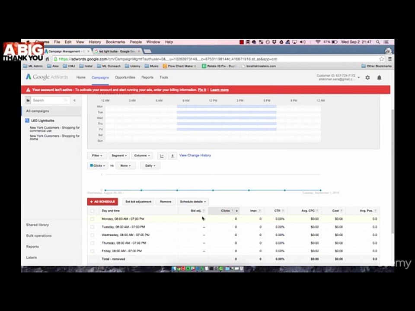Screen dimensions: 415x311
Task: Open the AdWords settings gear icon
Action: [367, 77]
